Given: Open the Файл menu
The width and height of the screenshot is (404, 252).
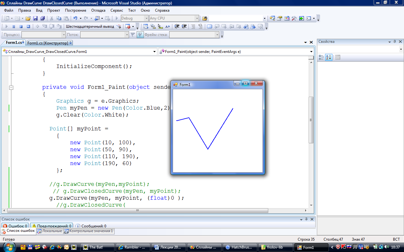Looking at the screenshot, I should pyautogui.click(x=9, y=10).
